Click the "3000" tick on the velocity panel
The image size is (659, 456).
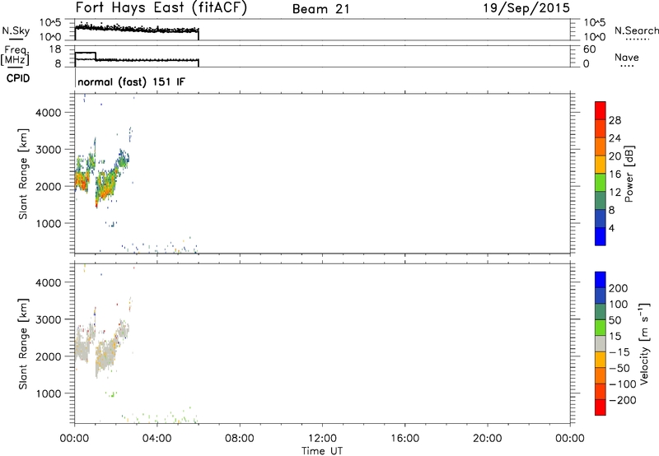[49, 319]
